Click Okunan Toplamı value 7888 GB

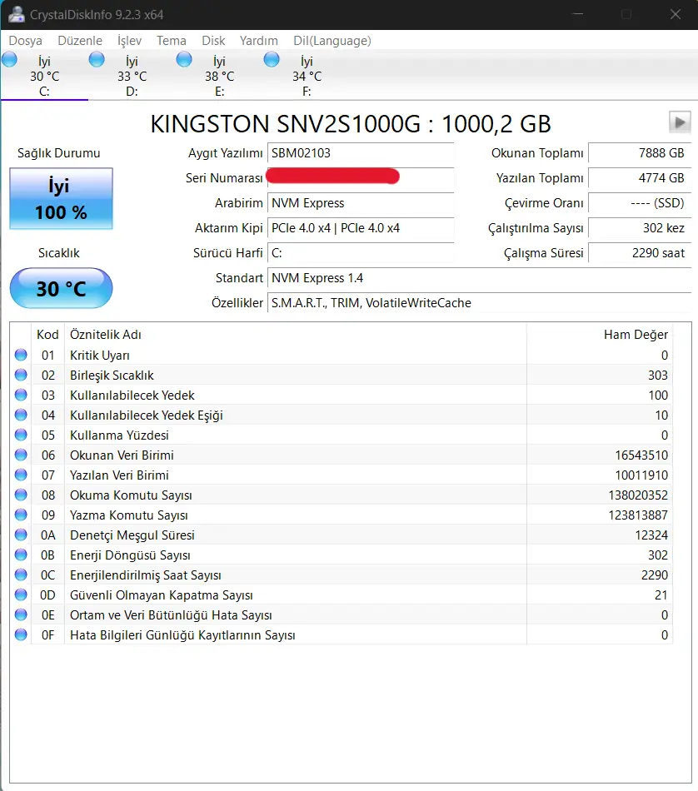click(640, 153)
